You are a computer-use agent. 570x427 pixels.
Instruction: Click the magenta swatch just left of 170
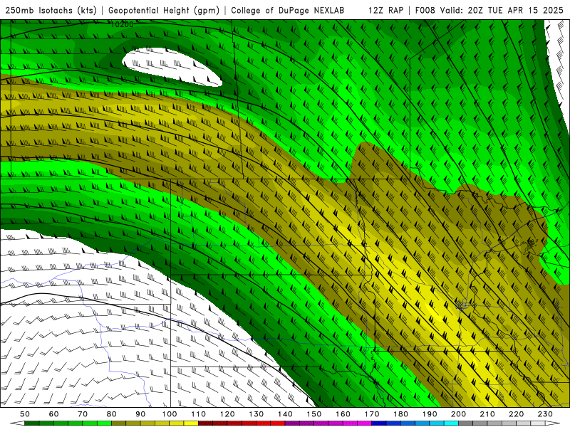click(365, 423)
